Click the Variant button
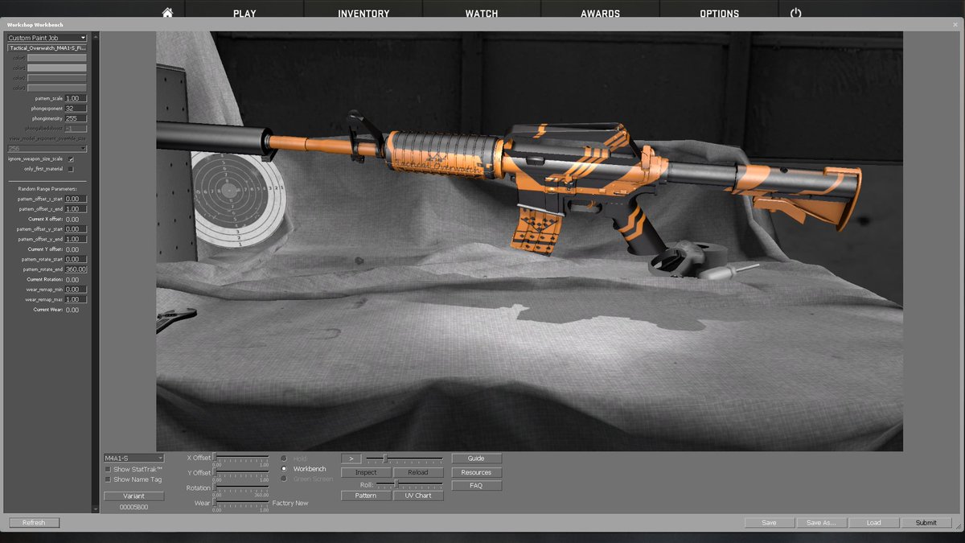The image size is (965, 543). click(x=133, y=496)
